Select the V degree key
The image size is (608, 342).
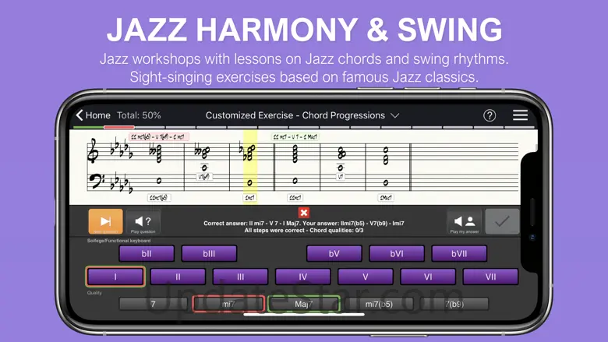pos(366,277)
